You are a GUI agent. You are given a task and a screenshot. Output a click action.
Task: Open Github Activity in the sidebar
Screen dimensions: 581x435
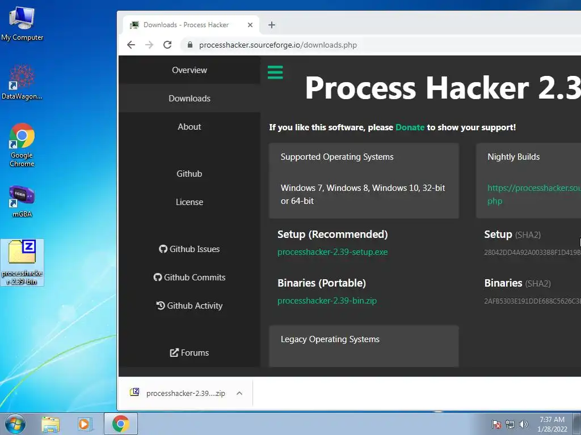click(190, 305)
